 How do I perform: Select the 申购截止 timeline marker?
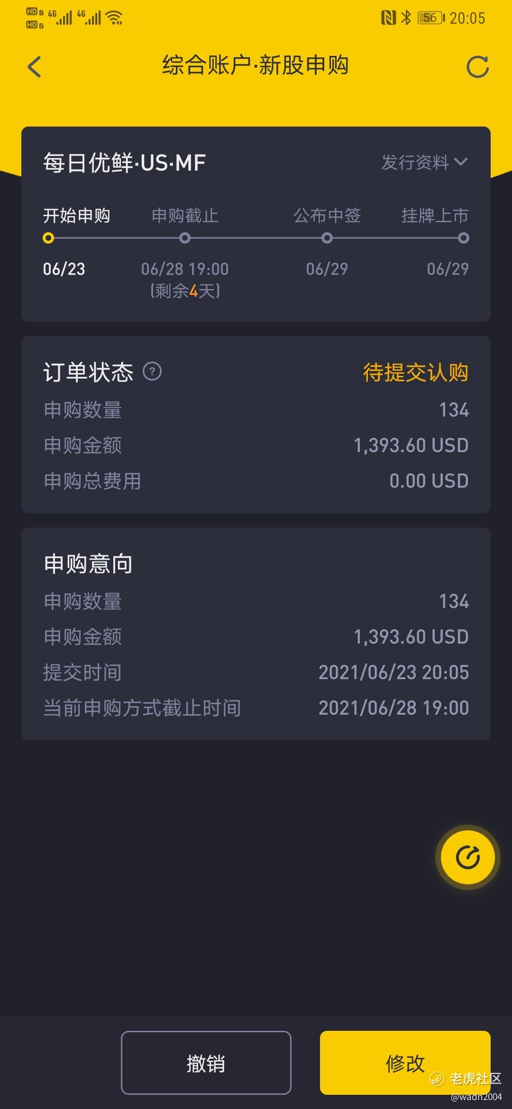point(185,238)
